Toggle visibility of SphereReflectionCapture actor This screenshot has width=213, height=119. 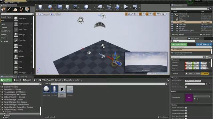pyautogui.click(x=172, y=31)
